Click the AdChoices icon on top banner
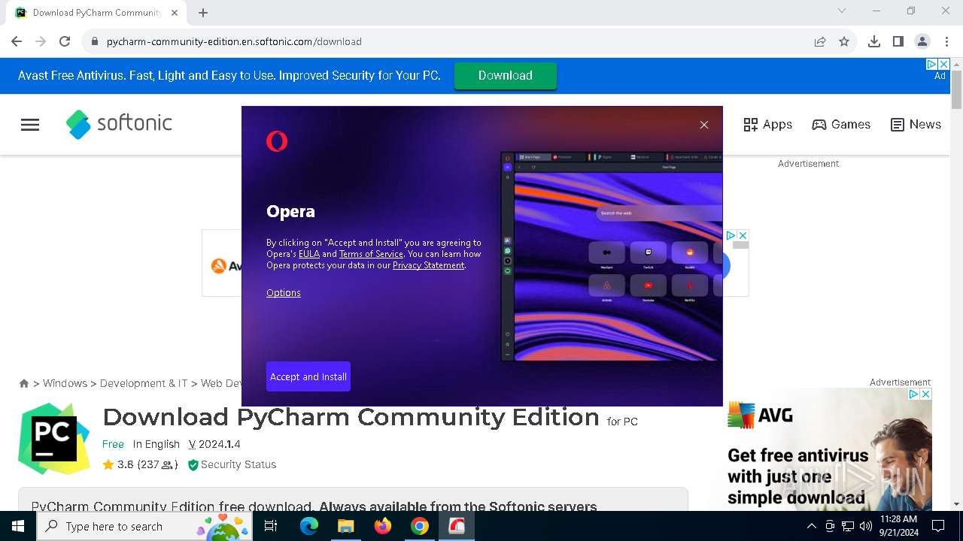963x541 pixels. click(931, 65)
